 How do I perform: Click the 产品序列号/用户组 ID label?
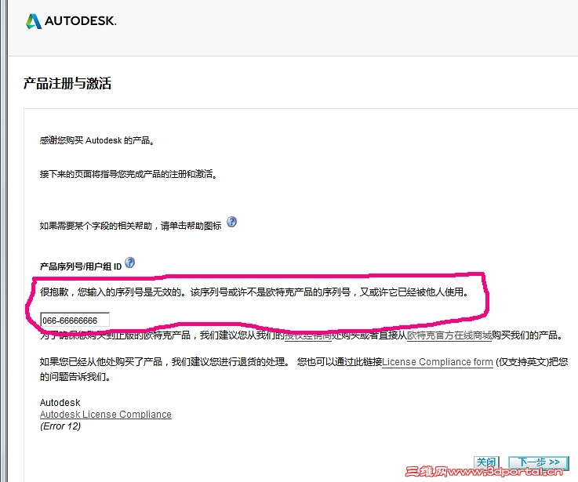click(81, 266)
